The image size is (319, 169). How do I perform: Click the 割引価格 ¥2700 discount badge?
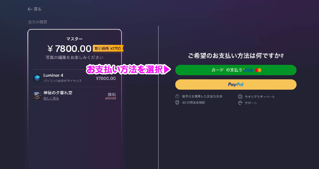pos(108,48)
